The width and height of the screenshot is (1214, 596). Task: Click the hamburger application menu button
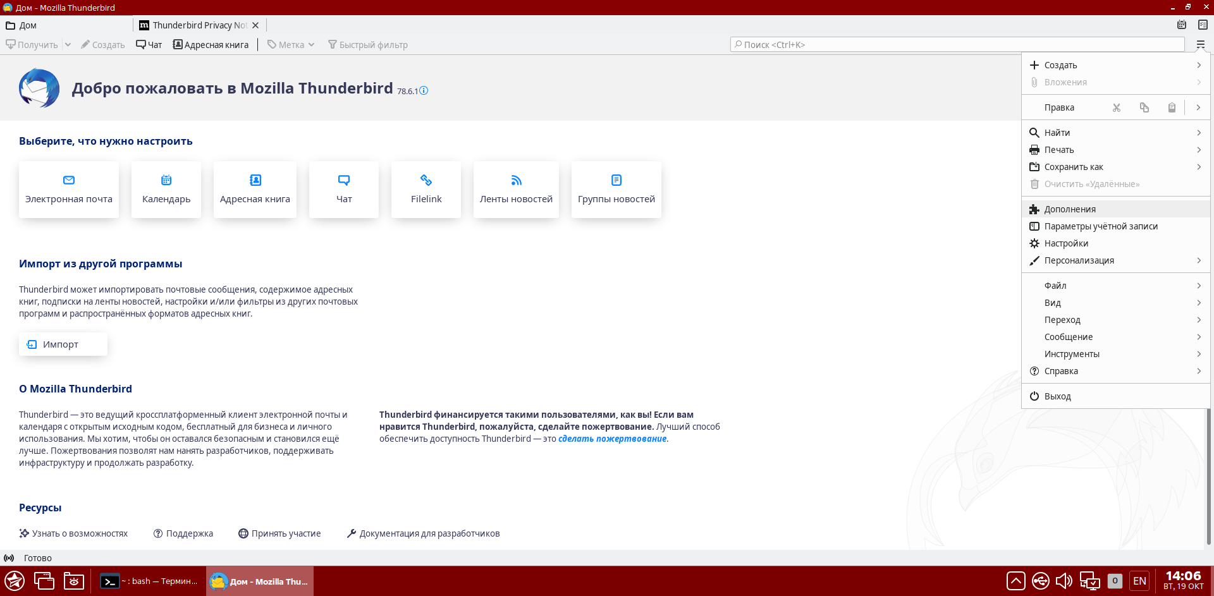point(1200,44)
